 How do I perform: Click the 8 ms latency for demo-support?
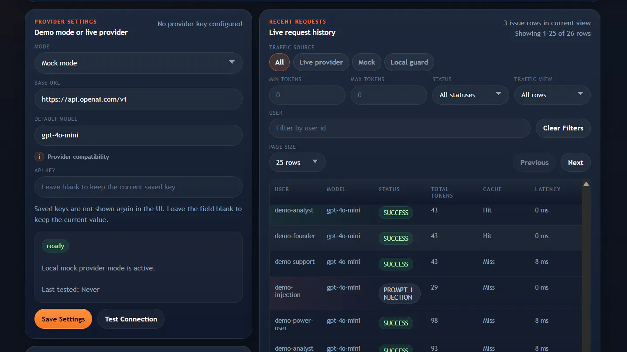click(x=541, y=262)
